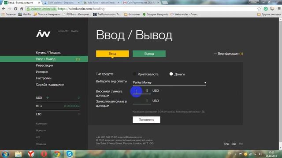Click Выйти logout link

[74, 31]
